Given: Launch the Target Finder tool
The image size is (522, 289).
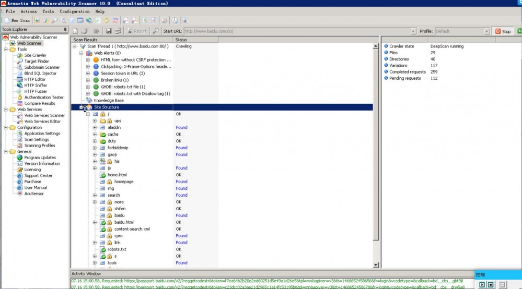Looking at the screenshot, I should tap(36, 62).
